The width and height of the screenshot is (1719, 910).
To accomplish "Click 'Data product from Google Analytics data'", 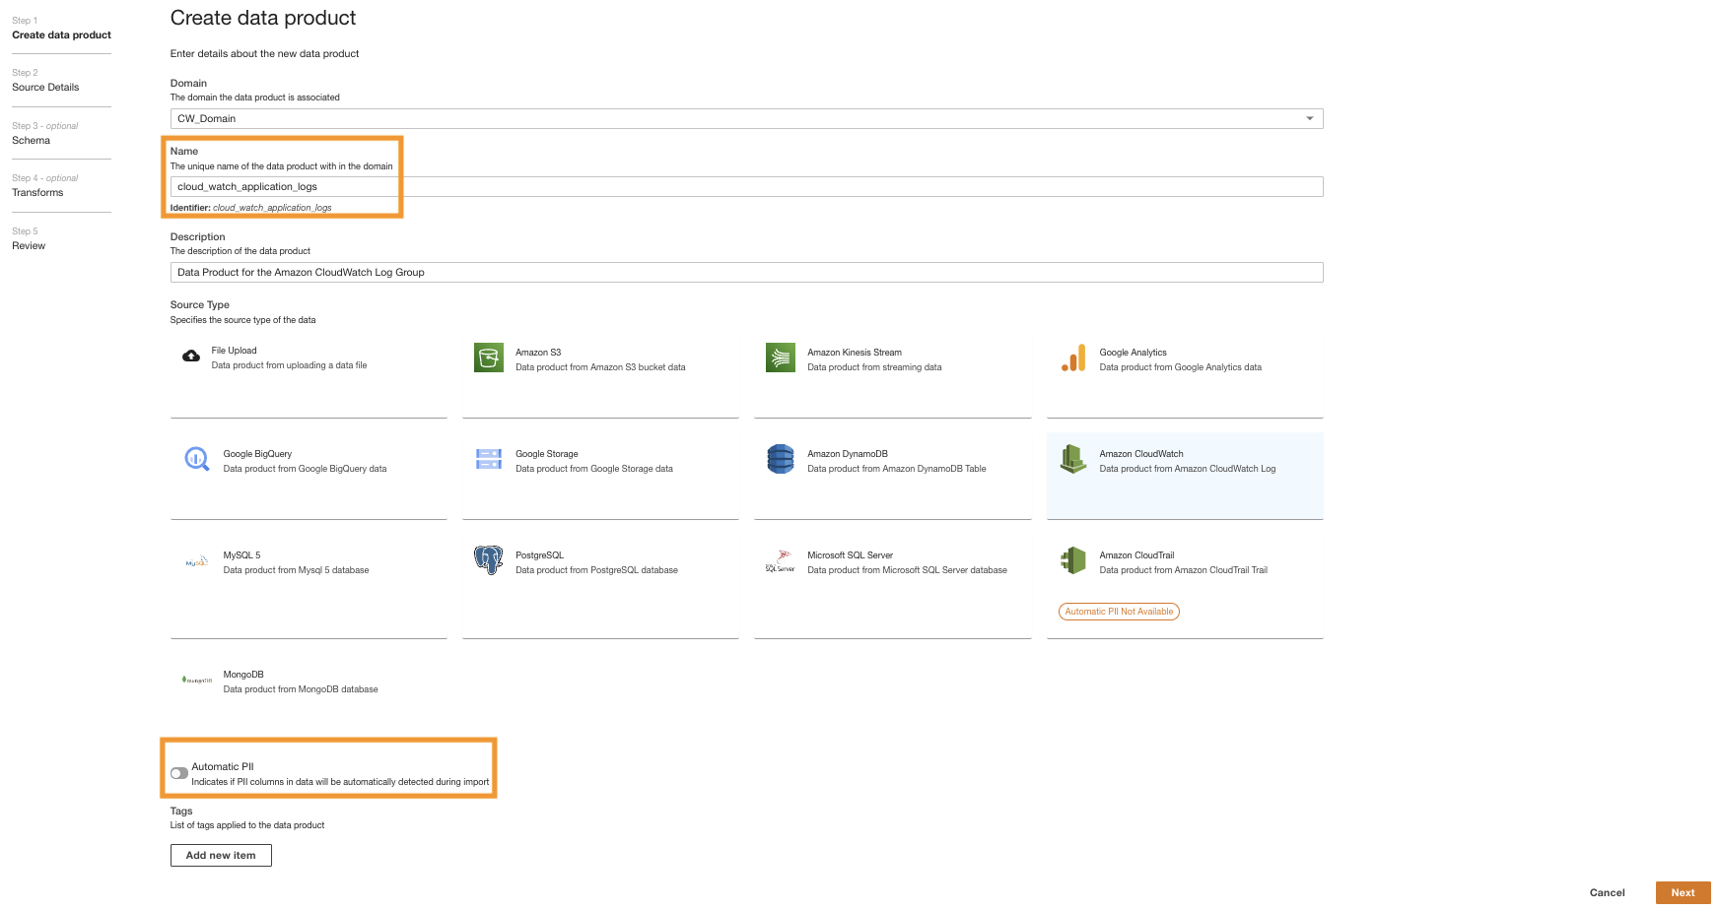I will coord(1180,367).
